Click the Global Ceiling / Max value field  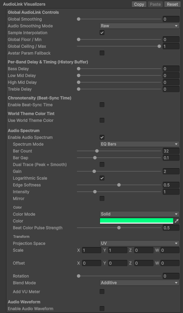171,46
